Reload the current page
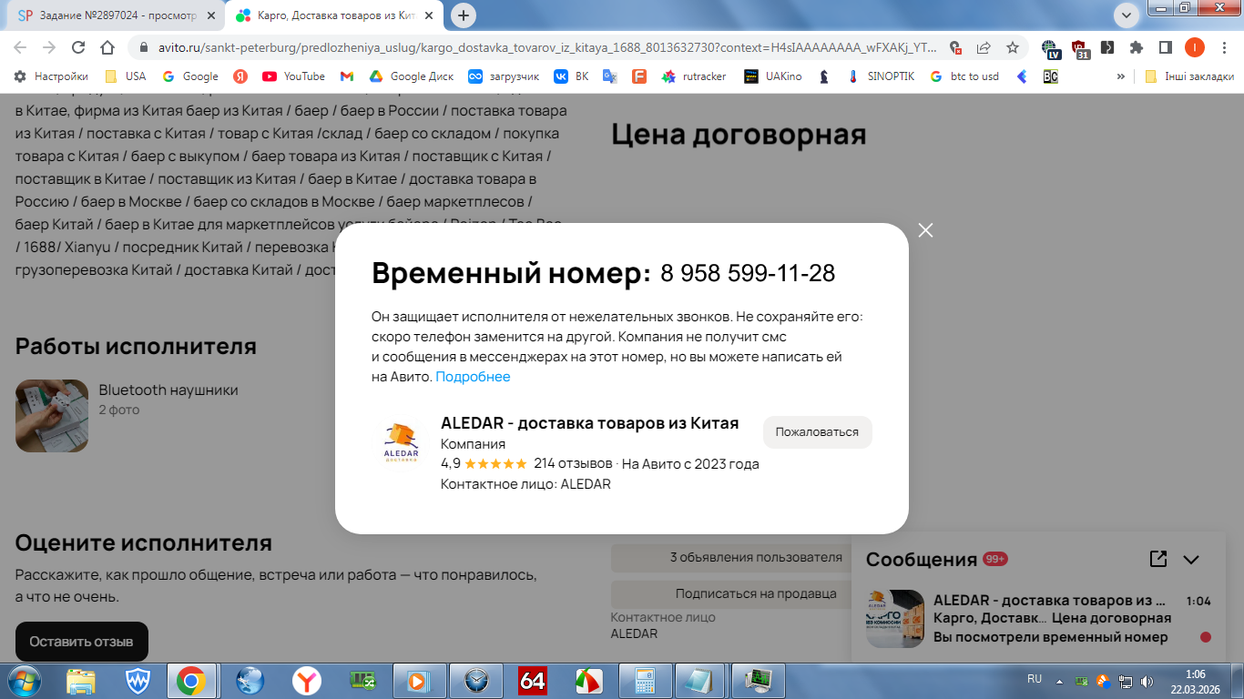This screenshot has width=1244, height=699. click(78, 47)
